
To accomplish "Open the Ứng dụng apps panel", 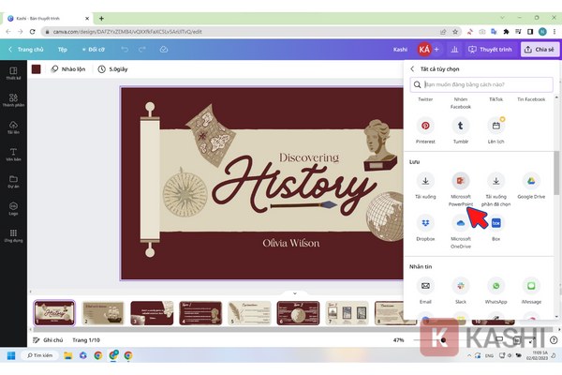I will pos(13,235).
